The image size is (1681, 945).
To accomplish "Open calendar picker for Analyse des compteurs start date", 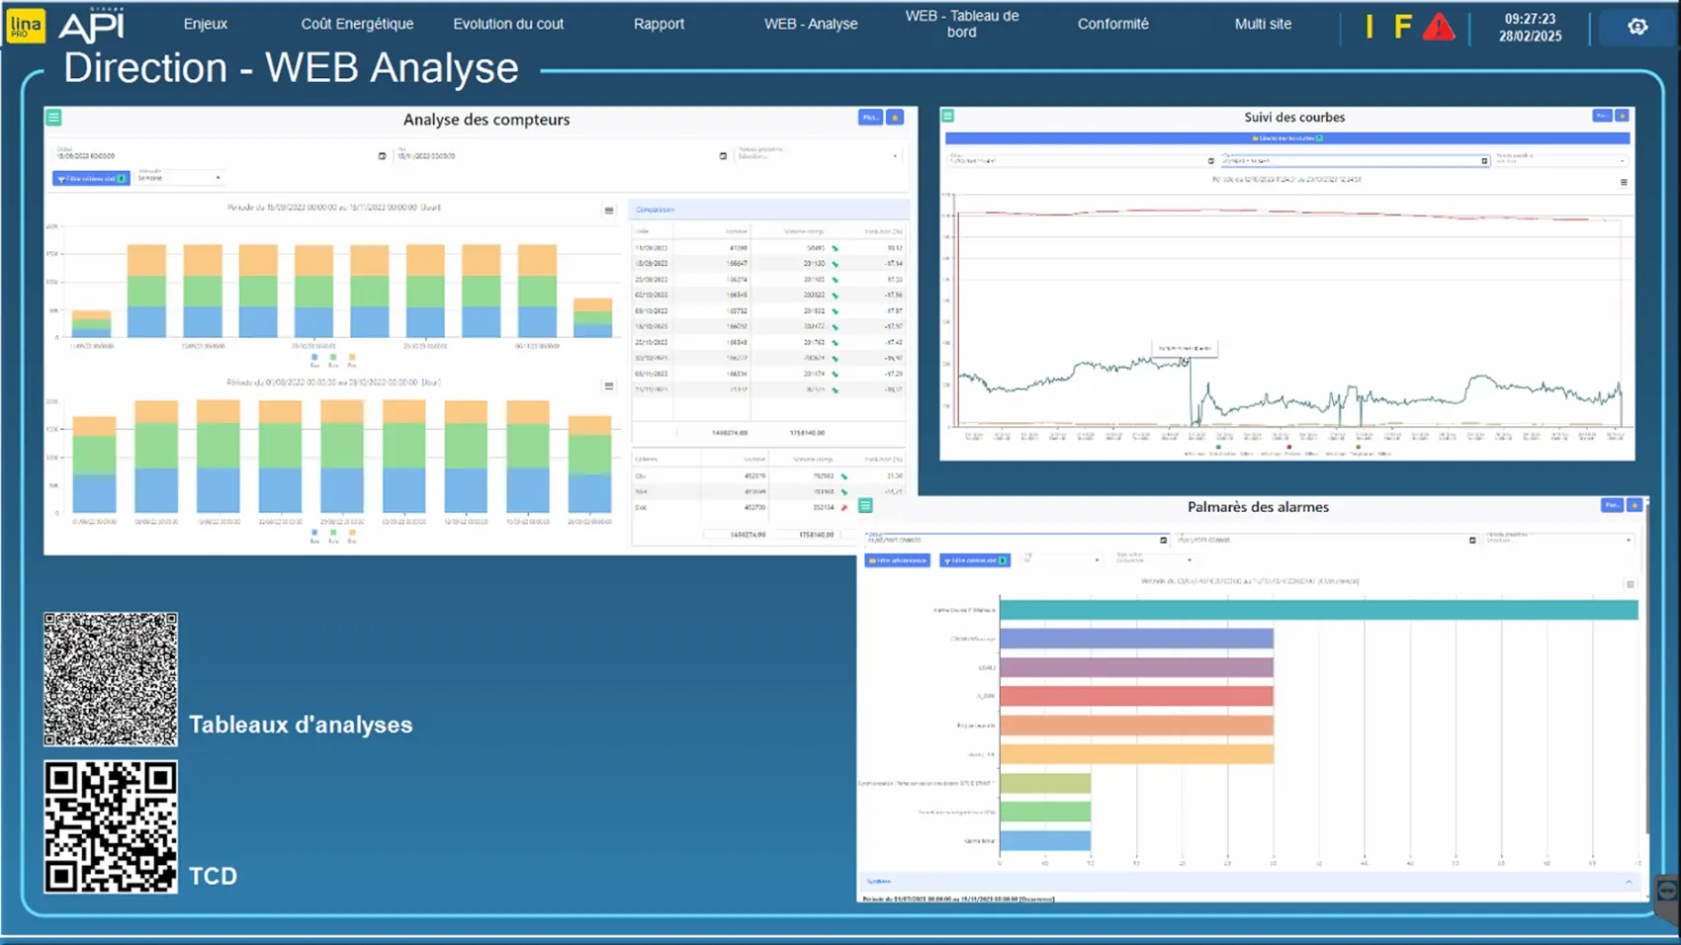I will point(382,156).
